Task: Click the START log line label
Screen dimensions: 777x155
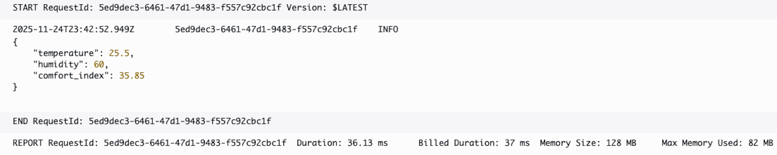Action: tap(25, 8)
